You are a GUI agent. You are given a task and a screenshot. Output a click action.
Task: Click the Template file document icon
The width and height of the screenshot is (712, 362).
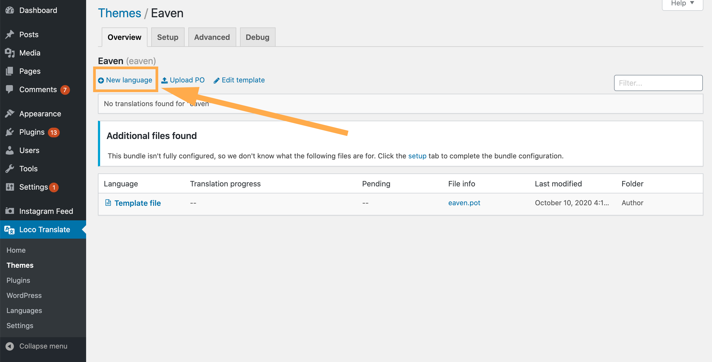pos(108,203)
